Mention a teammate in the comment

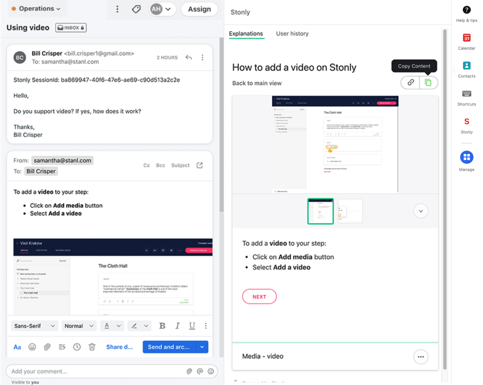tap(200, 371)
